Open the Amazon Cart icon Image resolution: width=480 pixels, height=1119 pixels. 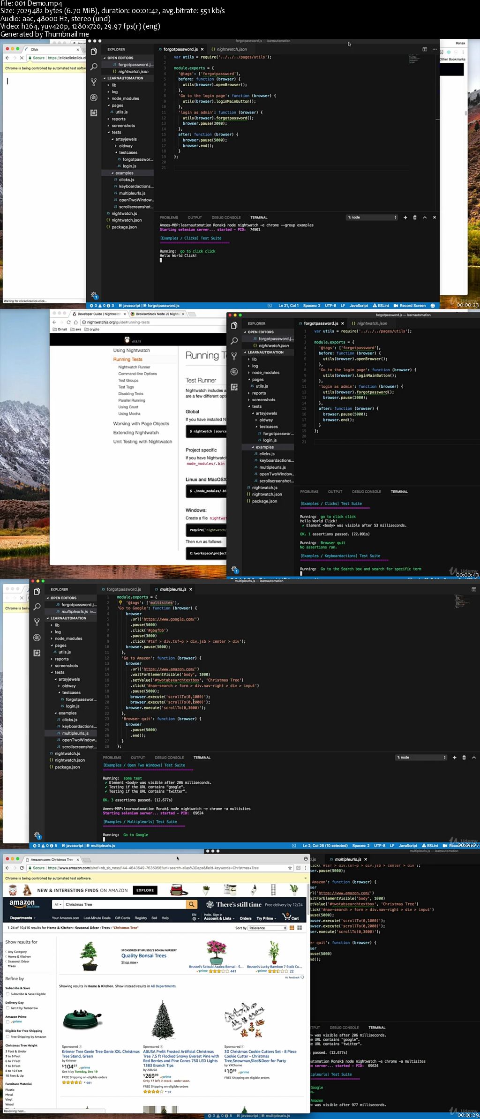coord(291,916)
